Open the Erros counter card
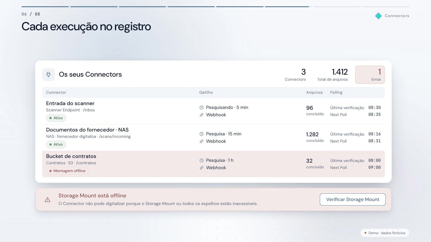Viewport: 431px width, 242px height. point(370,75)
